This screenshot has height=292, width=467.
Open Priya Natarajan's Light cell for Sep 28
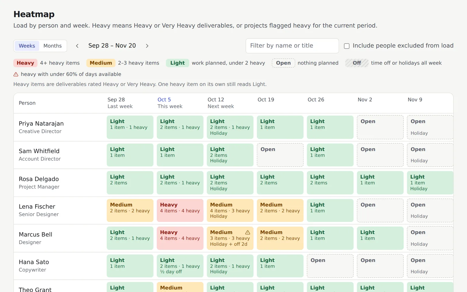130,127
